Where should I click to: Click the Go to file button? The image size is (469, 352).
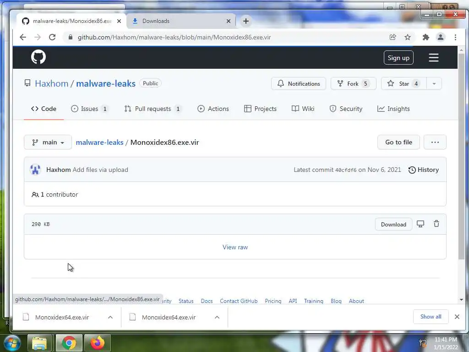pos(398,142)
